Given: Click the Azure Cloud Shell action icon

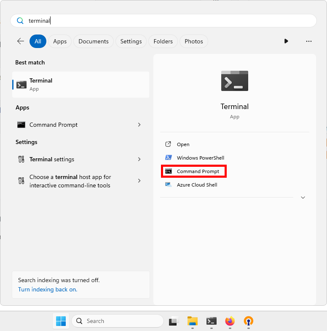Looking at the screenshot, I should 169,184.
